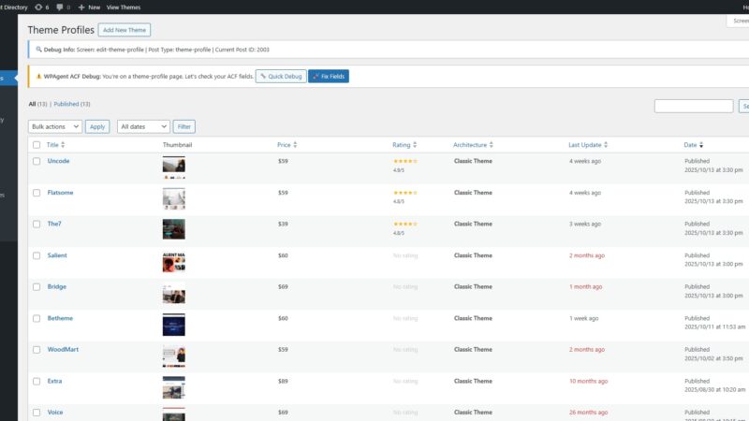Toggle the Date column sort arrow
Screen dimensions: 749x421
[x=701, y=145]
